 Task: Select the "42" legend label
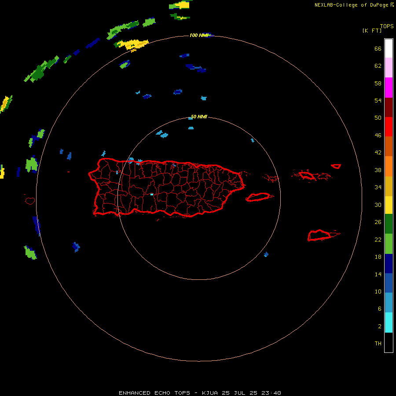pos(378,153)
